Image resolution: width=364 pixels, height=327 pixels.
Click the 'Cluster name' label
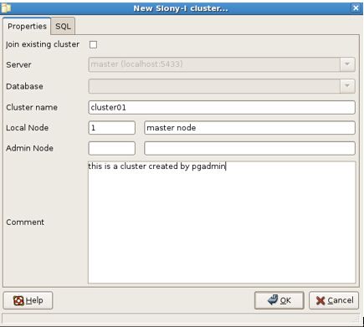coord(32,107)
